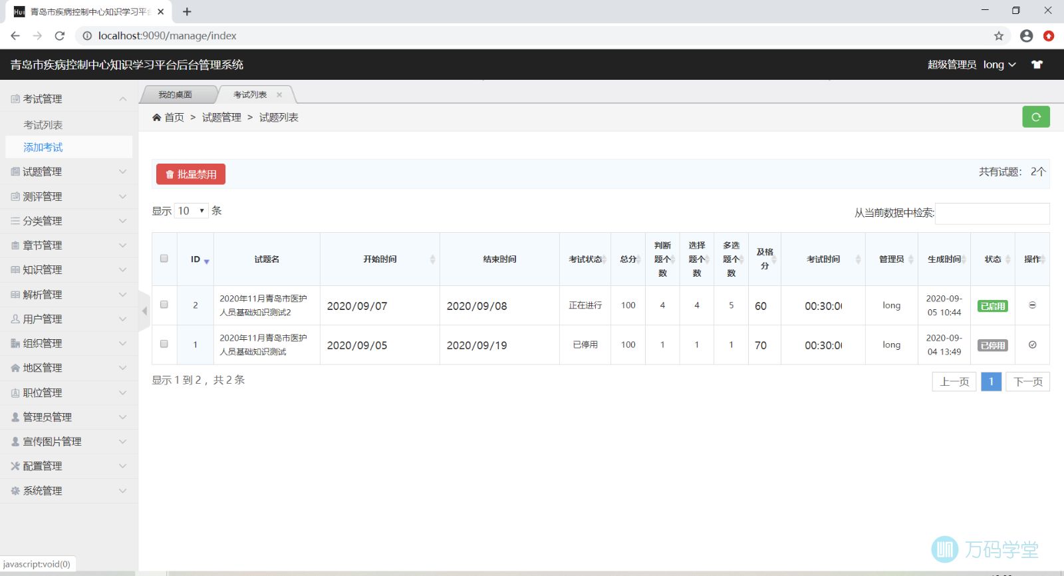Disable exam row 2 via operation icon
This screenshot has width=1064, height=576.
coord(1032,305)
